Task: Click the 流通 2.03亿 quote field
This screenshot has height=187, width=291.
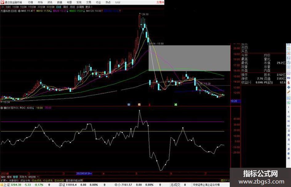Action: (x=274, y=79)
